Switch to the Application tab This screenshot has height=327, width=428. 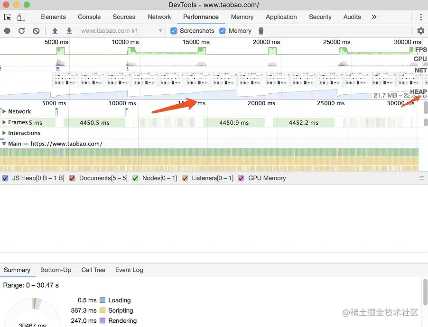pyautogui.click(x=281, y=17)
